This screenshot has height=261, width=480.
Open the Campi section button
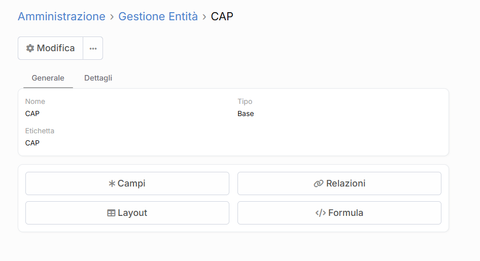[127, 183]
